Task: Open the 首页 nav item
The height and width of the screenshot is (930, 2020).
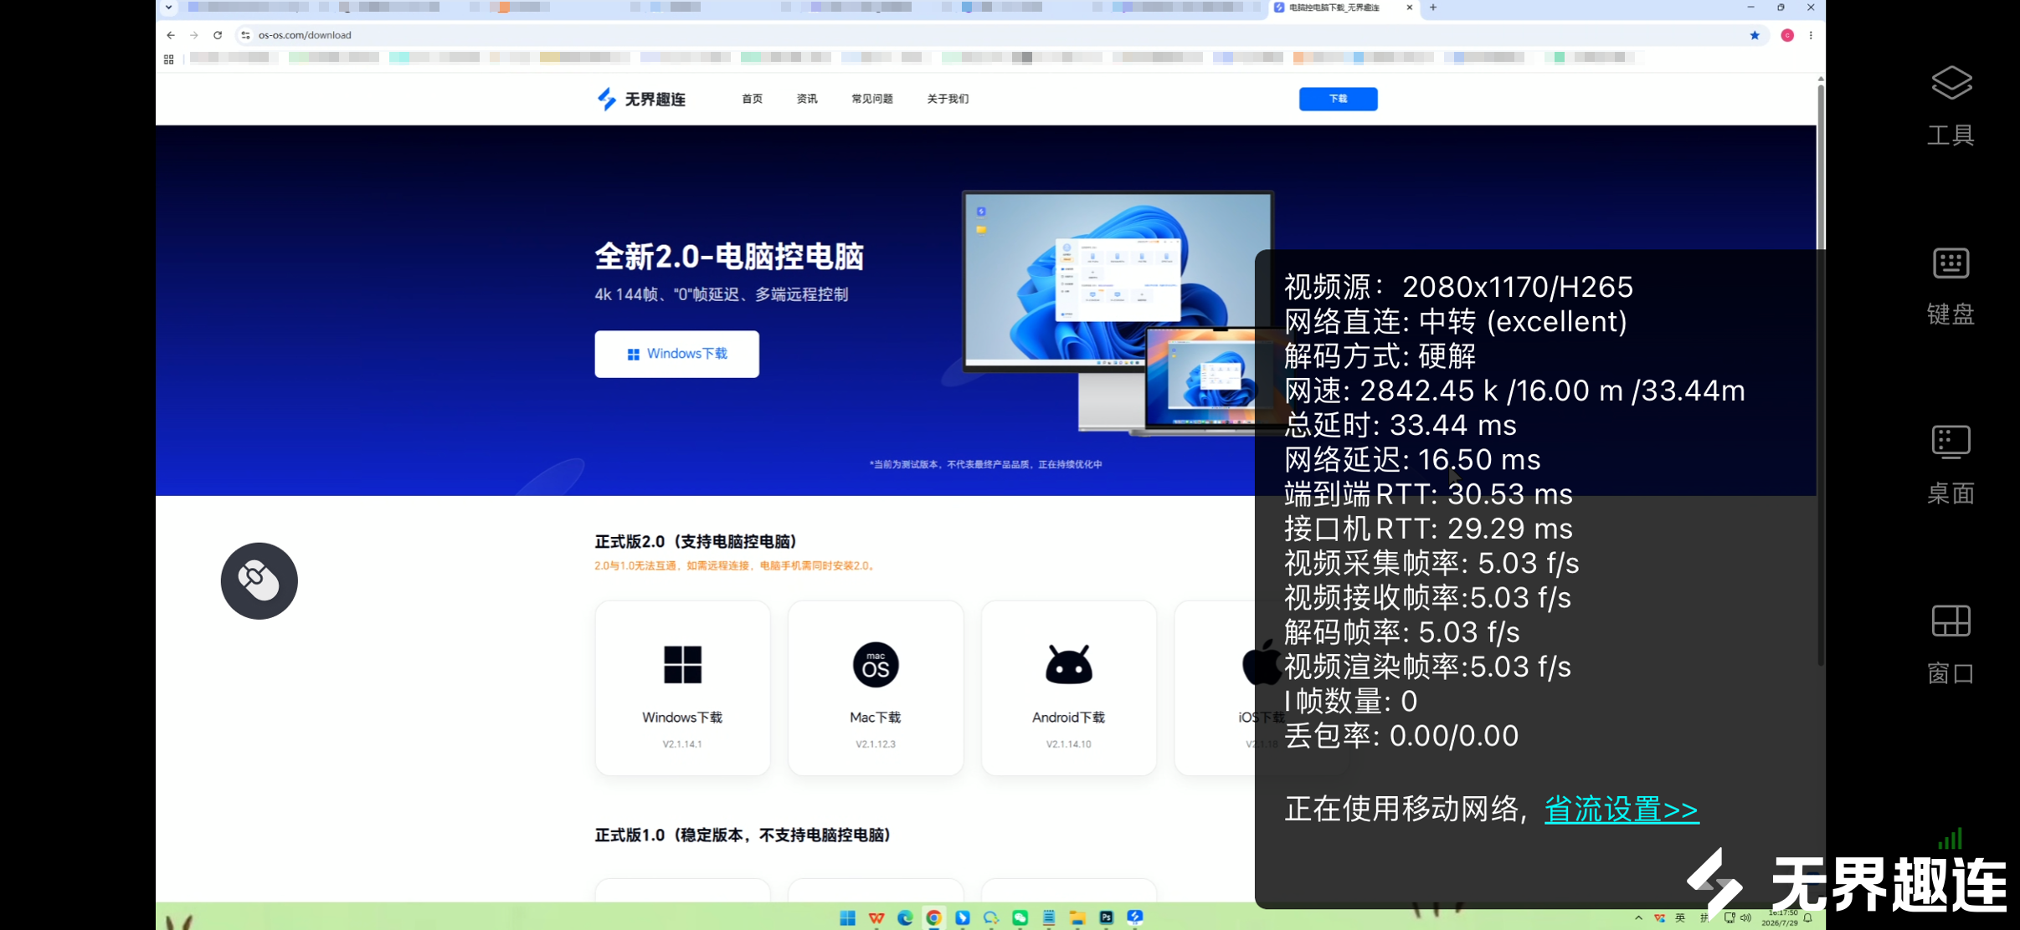Action: pyautogui.click(x=753, y=99)
